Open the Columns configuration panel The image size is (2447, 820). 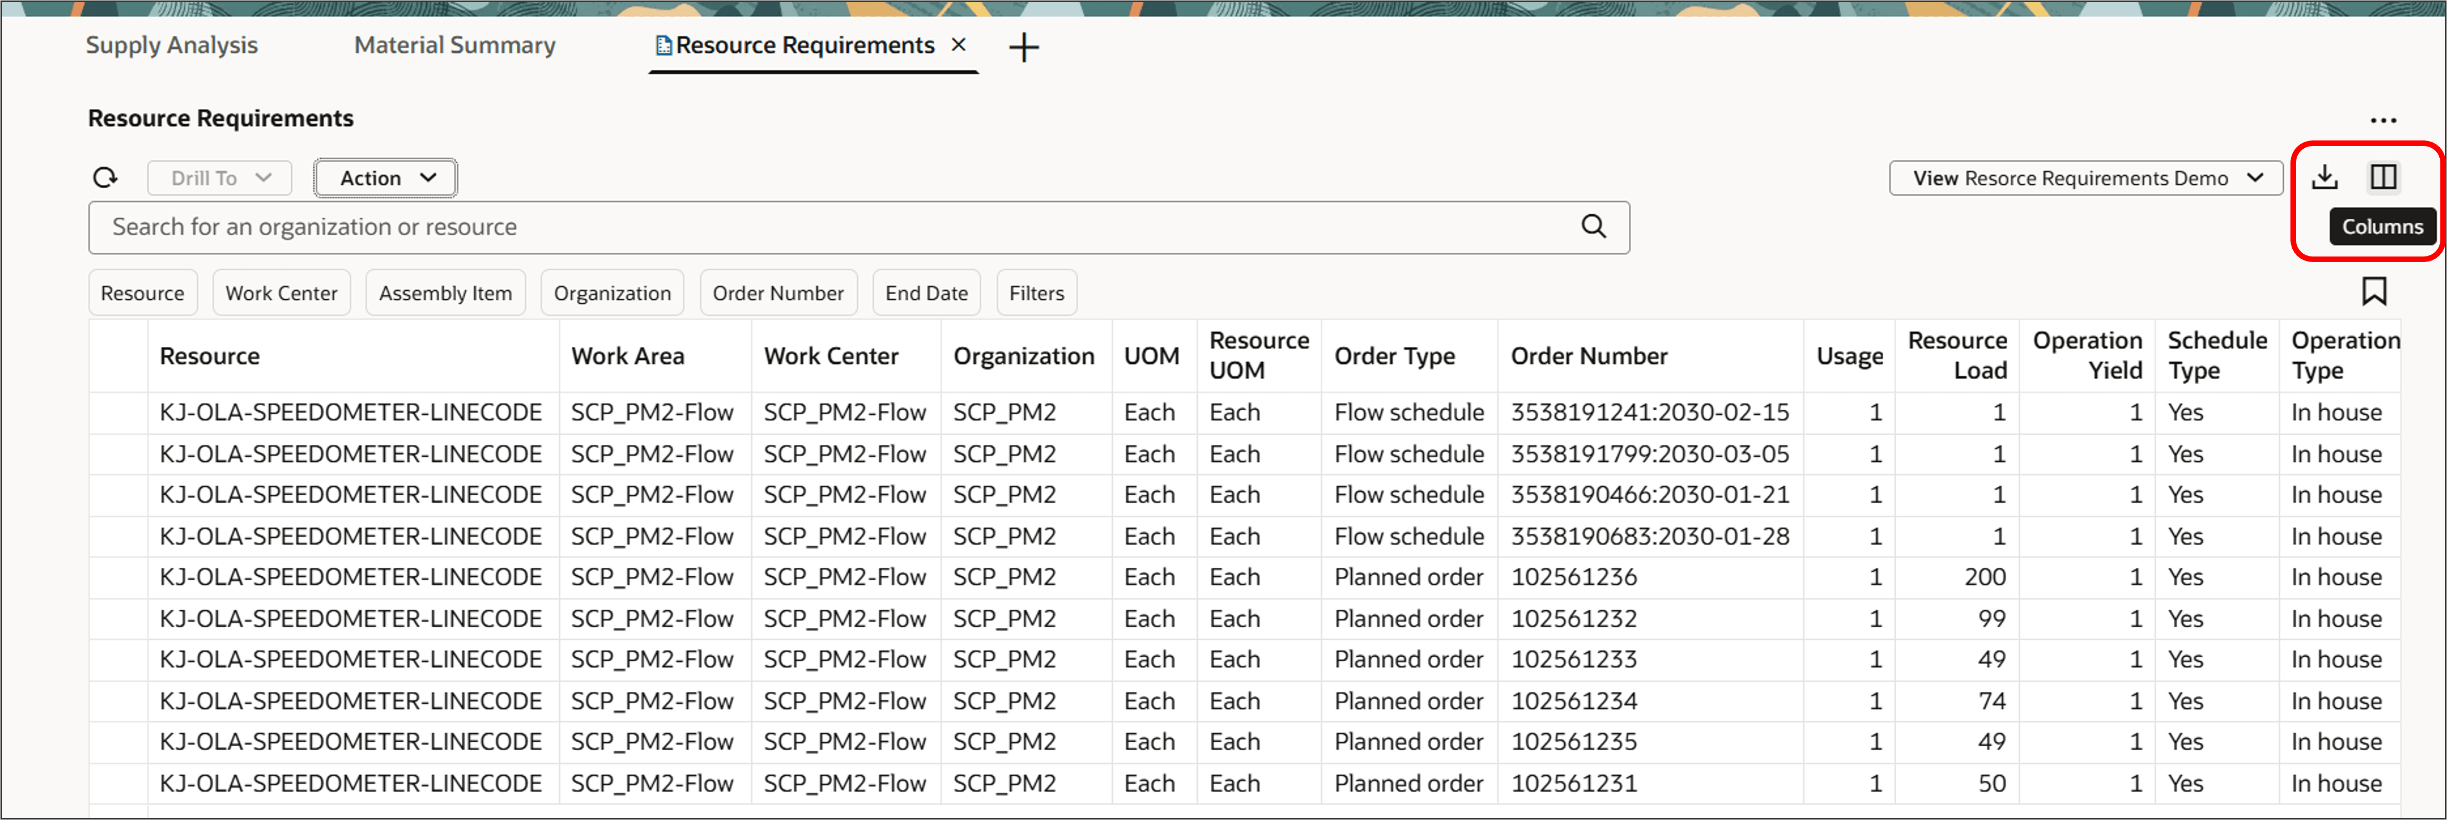pyautogui.click(x=2383, y=176)
